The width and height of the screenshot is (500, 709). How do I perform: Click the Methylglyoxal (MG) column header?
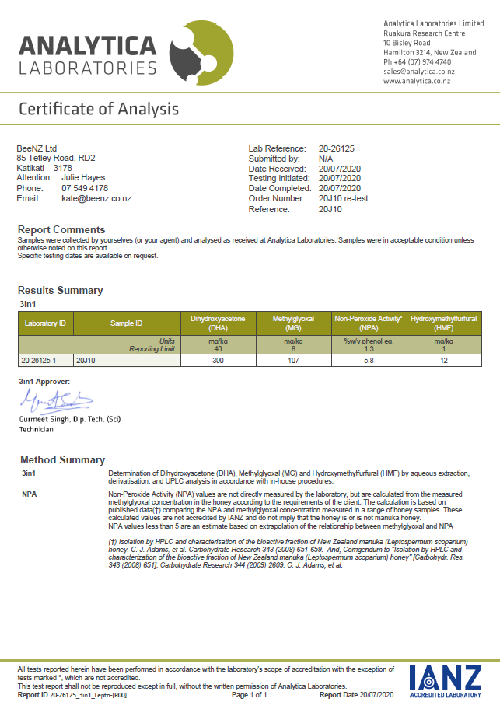pos(293,323)
